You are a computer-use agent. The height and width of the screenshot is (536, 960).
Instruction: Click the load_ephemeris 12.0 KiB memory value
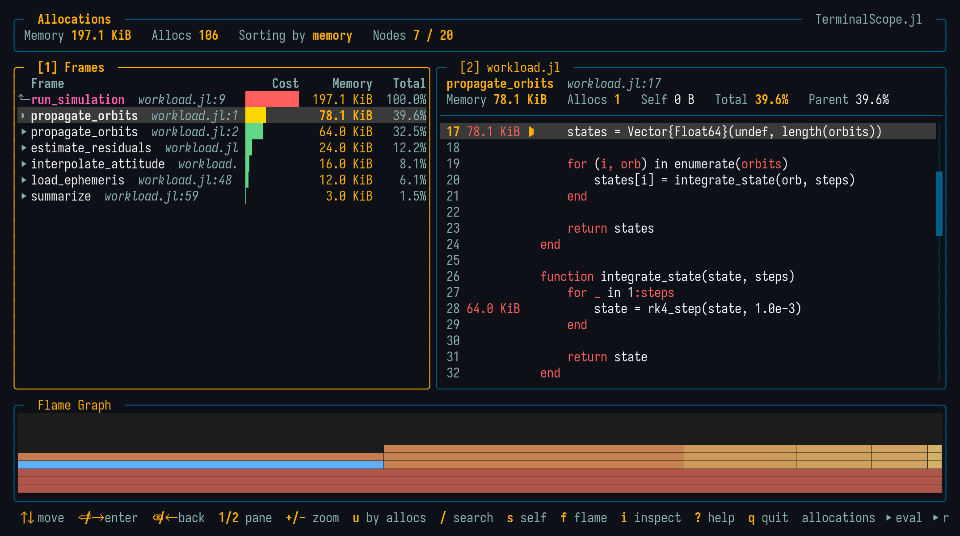point(346,180)
